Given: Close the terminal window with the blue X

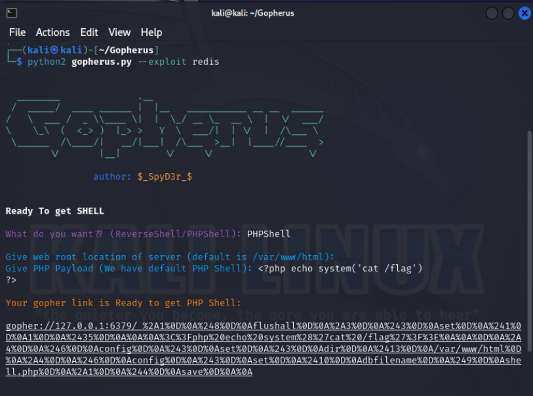Looking at the screenshot, I should coord(524,13).
